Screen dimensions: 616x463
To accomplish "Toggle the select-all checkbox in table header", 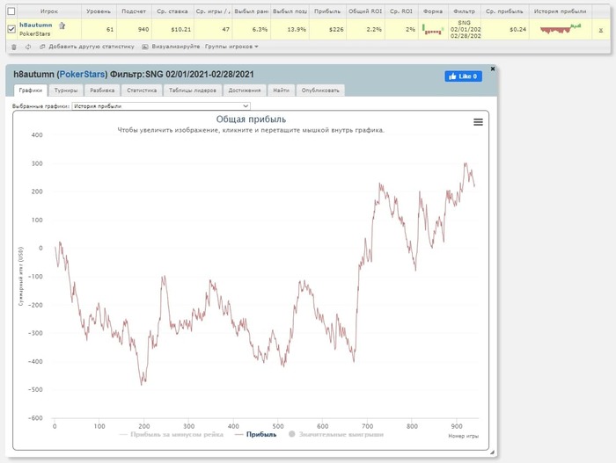I will point(11,11).
